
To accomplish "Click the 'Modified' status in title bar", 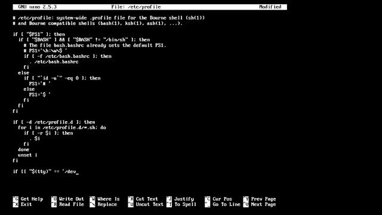I will pos(270,7).
